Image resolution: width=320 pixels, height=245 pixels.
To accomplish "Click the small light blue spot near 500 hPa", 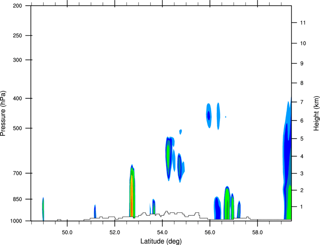I will (180, 132).
